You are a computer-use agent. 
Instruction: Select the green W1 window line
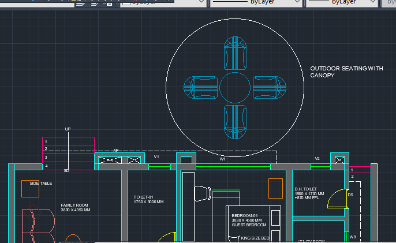pyautogui.click(x=233, y=167)
